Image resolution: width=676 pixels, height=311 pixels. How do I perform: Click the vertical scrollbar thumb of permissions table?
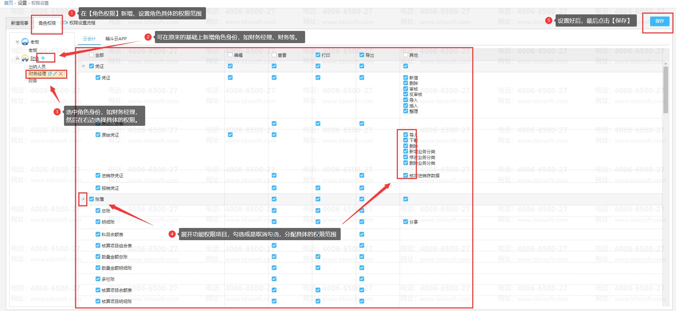[x=666, y=90]
